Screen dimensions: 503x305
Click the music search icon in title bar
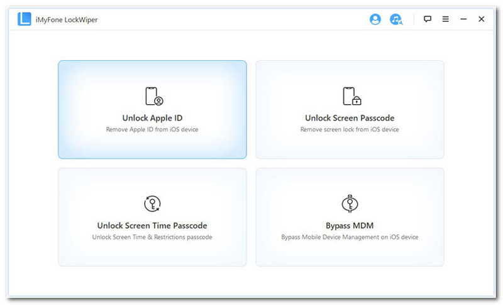coord(396,19)
